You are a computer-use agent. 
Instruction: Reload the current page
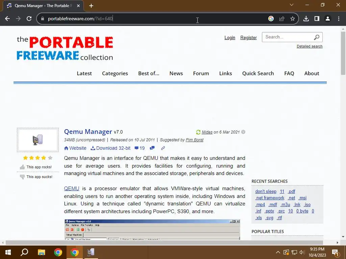pos(29,19)
